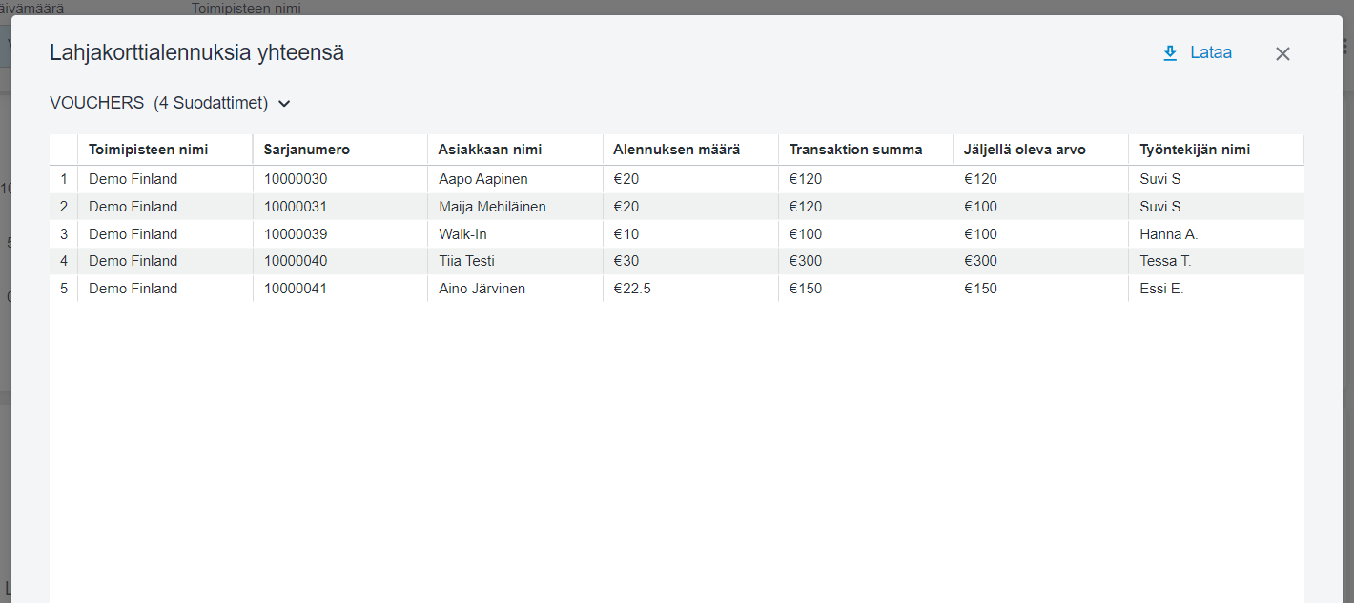Click the Lataa download icon
The height and width of the screenshot is (603, 1354).
(1170, 53)
